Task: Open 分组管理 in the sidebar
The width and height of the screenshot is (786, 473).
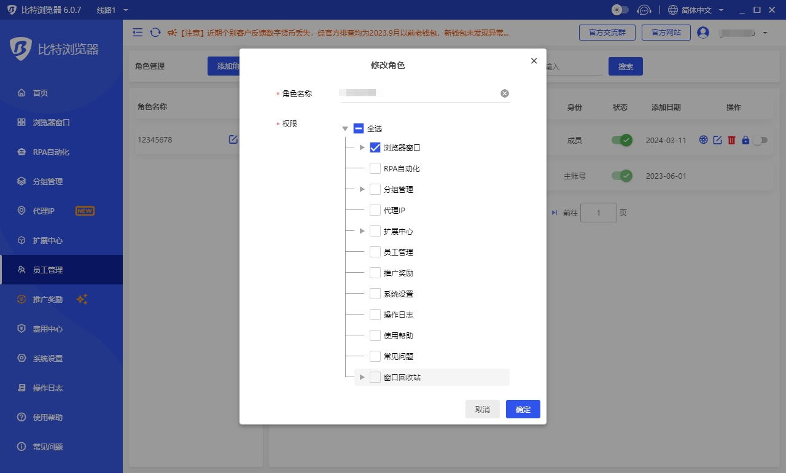Action: [x=61, y=181]
